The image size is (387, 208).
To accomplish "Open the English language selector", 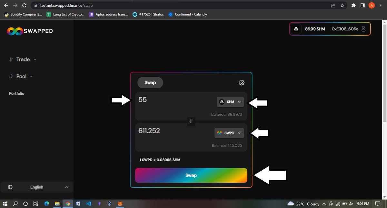I will (37, 187).
